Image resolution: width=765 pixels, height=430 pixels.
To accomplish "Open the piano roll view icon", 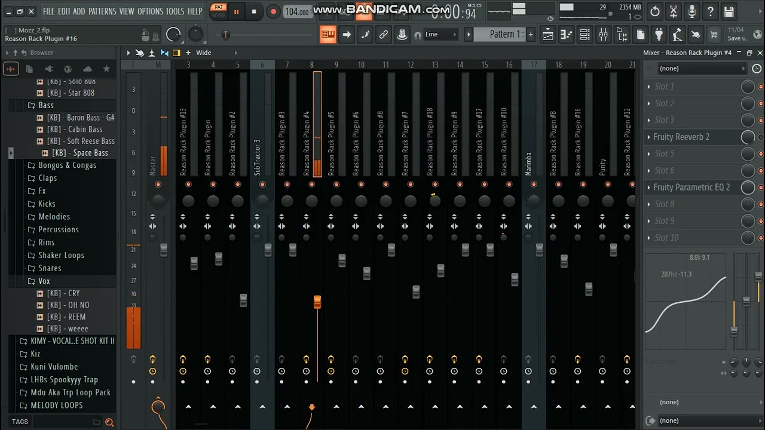I will (x=566, y=35).
